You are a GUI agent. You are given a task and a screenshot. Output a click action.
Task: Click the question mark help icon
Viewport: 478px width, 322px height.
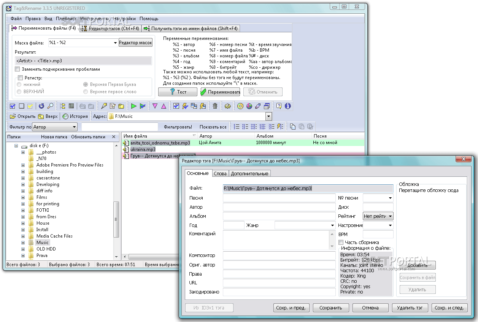coord(279,106)
